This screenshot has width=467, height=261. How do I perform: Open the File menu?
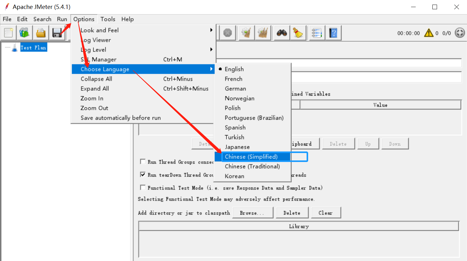click(7, 19)
